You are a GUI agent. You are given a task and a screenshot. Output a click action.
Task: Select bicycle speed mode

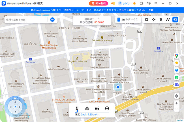click(x=87, y=108)
